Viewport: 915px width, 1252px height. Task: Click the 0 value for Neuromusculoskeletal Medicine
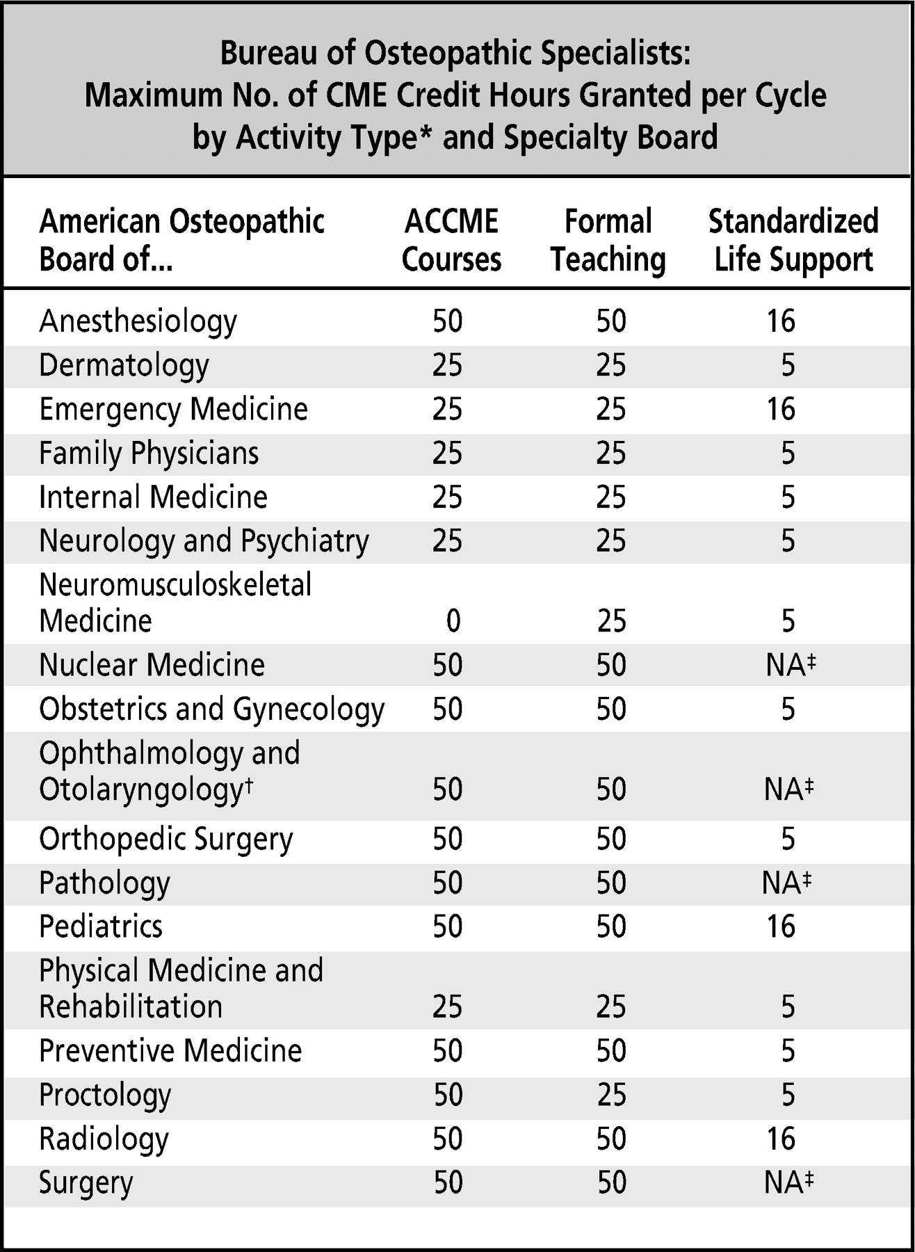coord(453,620)
